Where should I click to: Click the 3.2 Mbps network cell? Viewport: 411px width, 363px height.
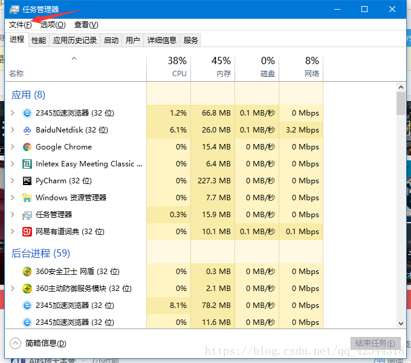[x=302, y=130]
